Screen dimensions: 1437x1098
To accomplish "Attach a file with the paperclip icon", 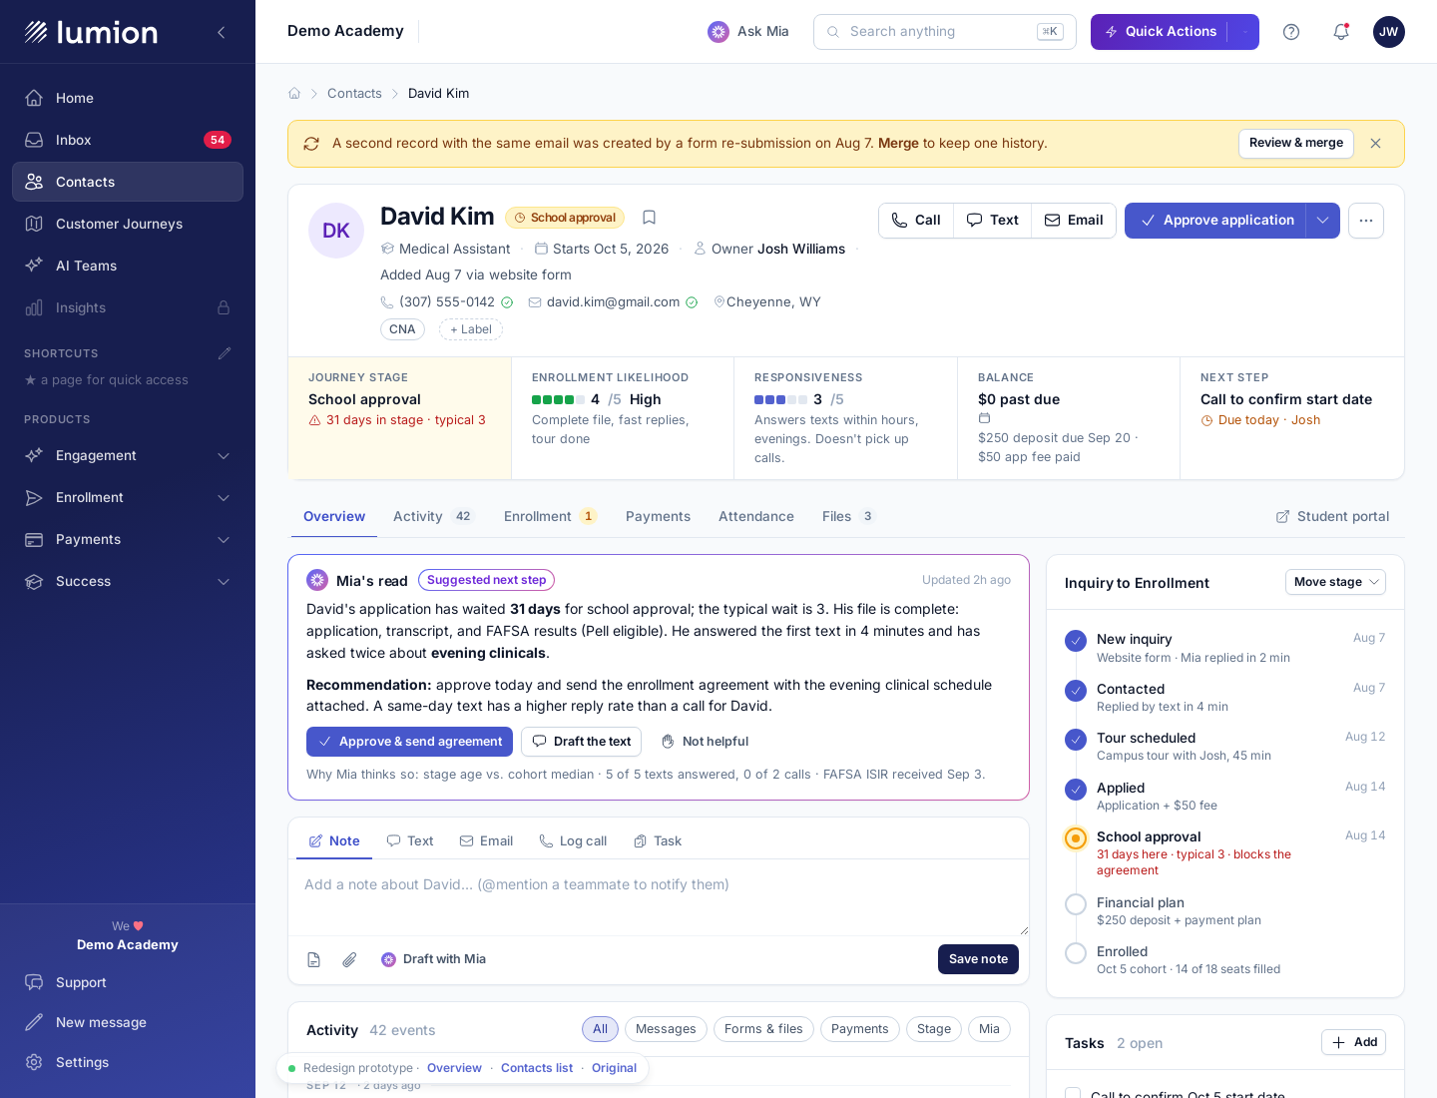I will pyautogui.click(x=349, y=959).
